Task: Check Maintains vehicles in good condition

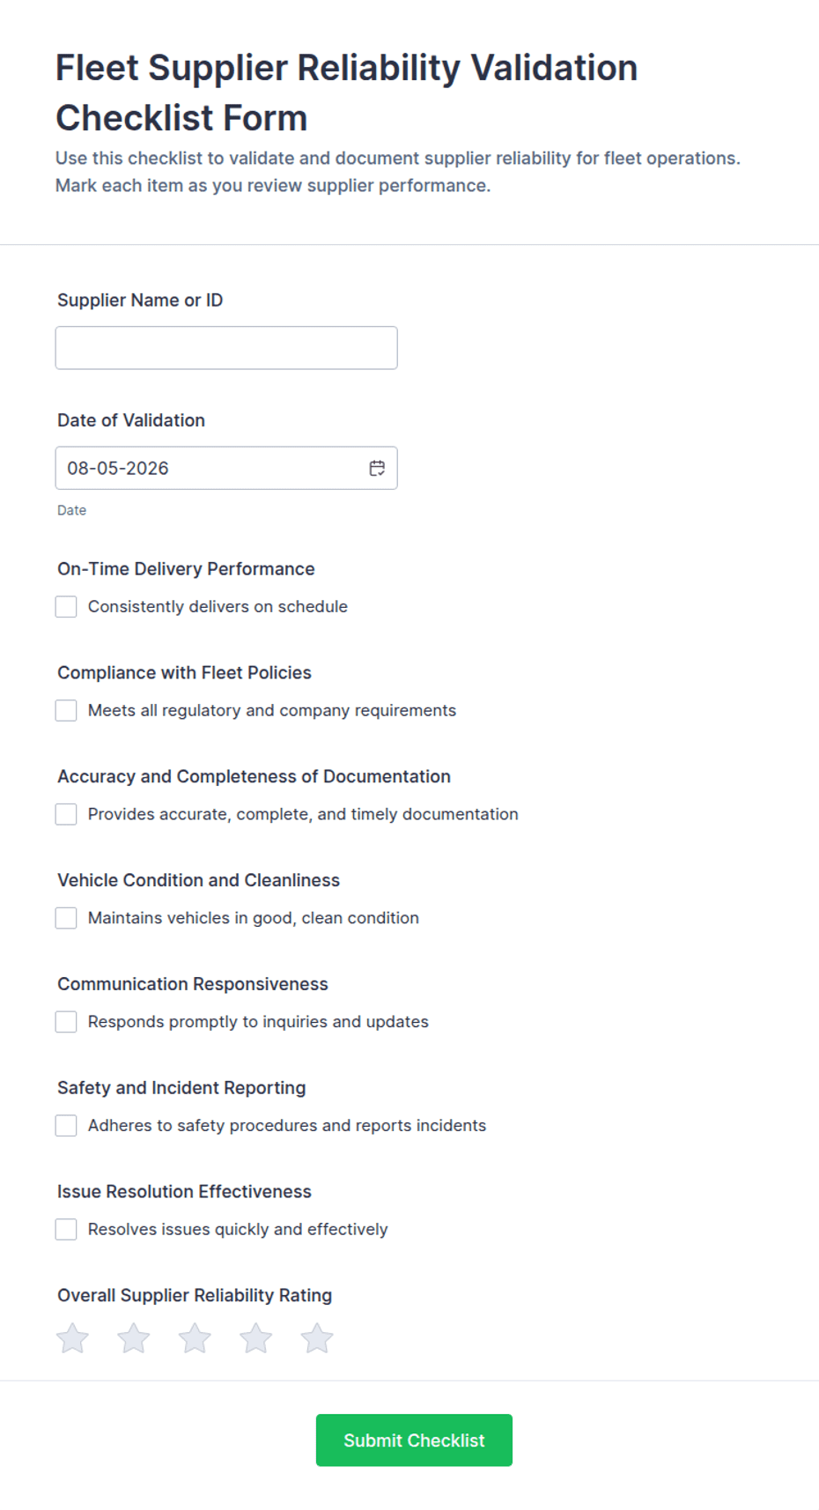Action: (66, 918)
